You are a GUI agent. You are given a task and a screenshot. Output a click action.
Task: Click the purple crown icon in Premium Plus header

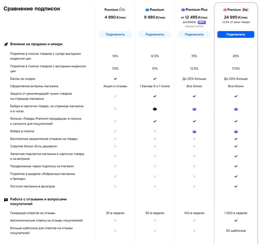pos(183,10)
